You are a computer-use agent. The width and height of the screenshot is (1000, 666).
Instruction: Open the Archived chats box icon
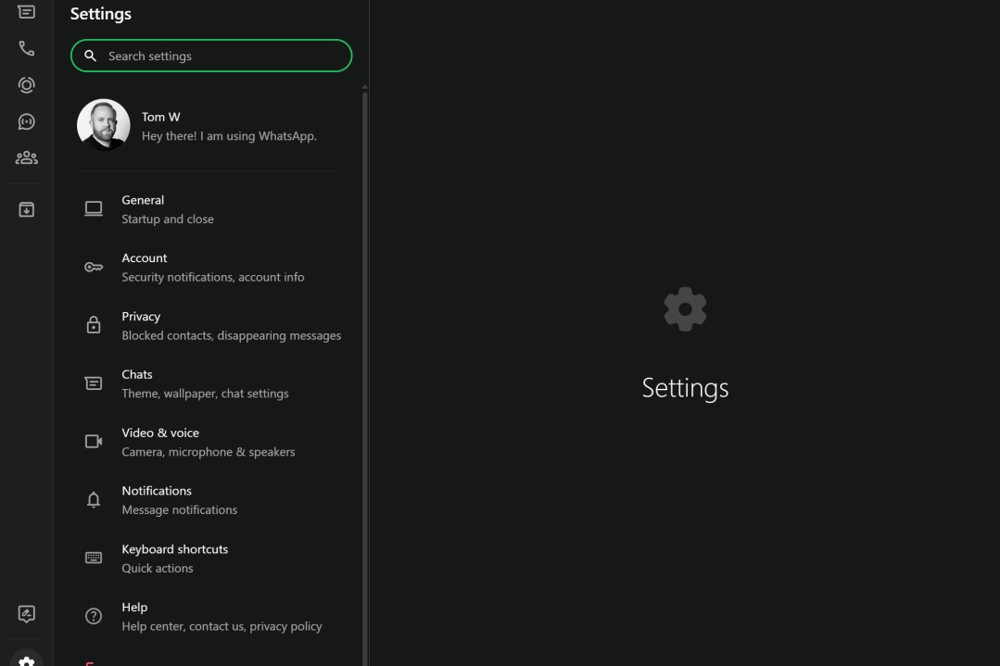coord(27,210)
